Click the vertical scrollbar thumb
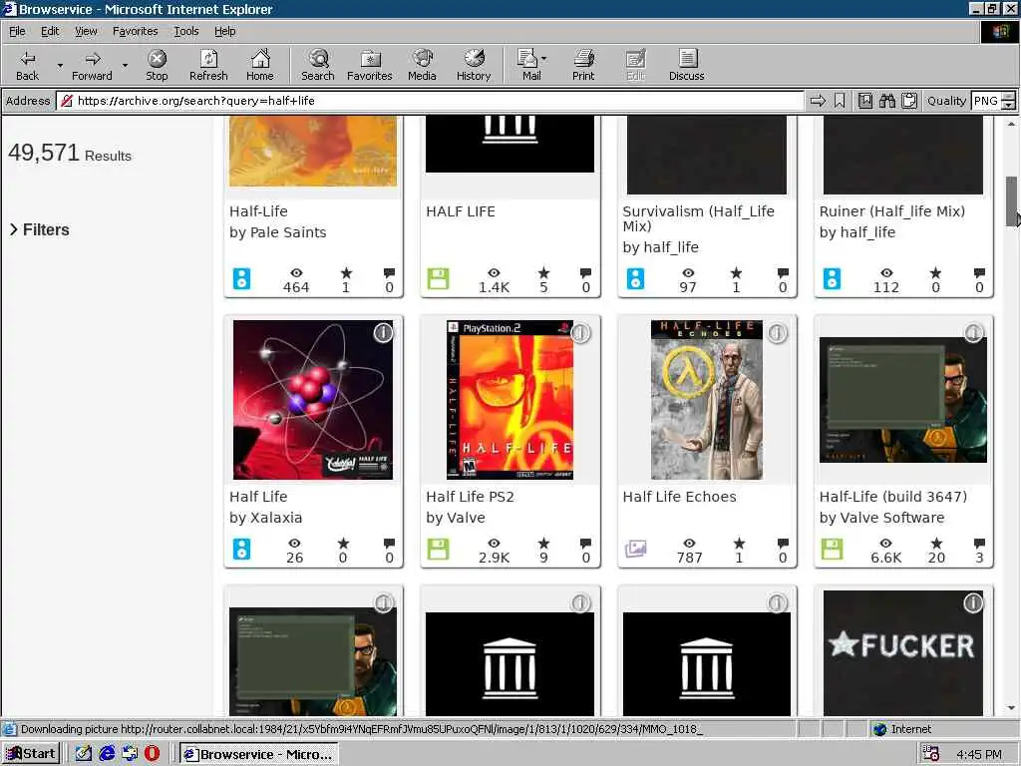 click(x=1011, y=200)
